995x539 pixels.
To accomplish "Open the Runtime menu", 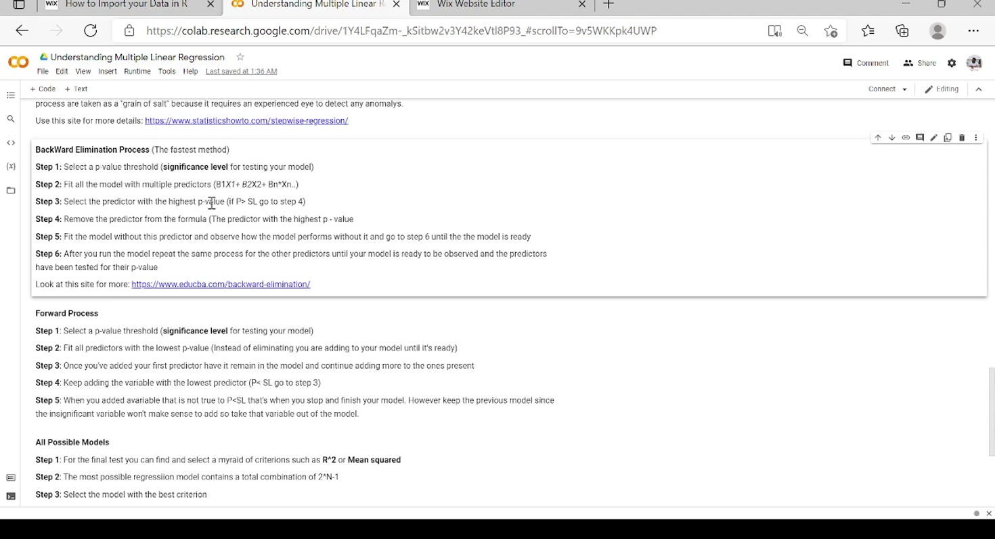I will coord(137,72).
